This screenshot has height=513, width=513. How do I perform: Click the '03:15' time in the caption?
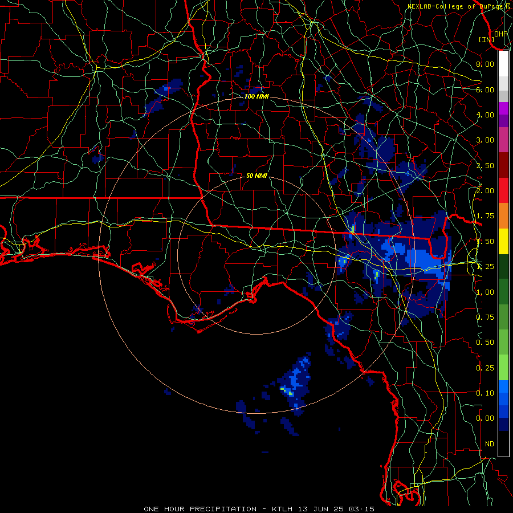pyautogui.click(x=361, y=509)
